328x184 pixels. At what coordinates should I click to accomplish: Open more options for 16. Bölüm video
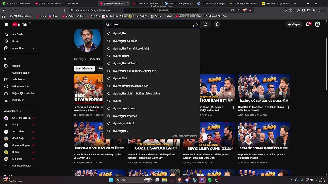coord(234,108)
